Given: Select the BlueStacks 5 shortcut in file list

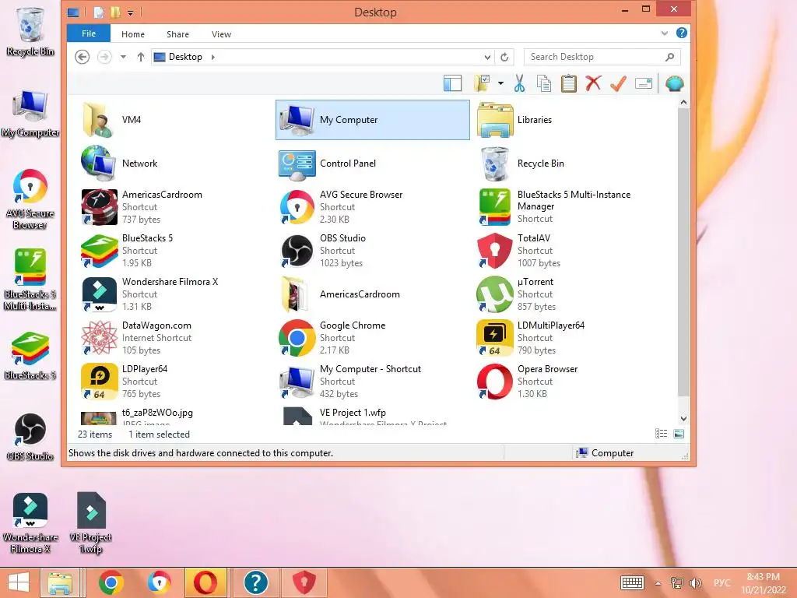Looking at the screenshot, I should point(174,251).
